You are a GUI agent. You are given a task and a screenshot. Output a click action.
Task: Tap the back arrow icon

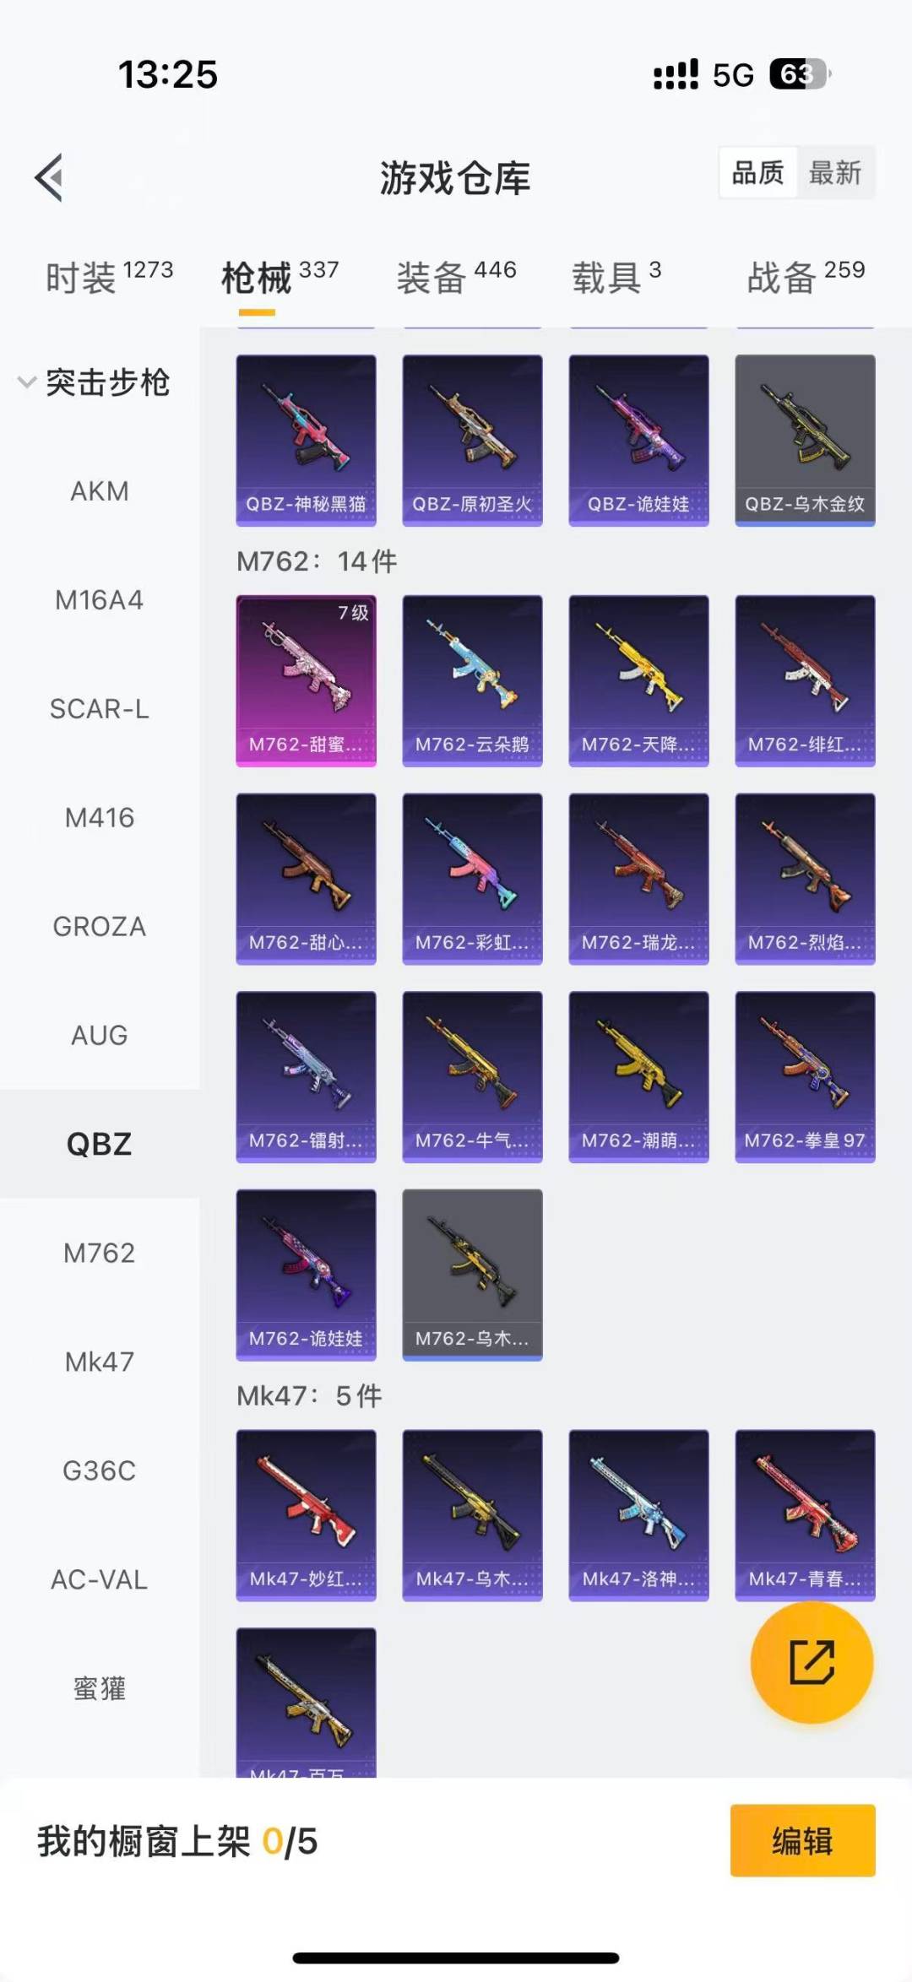click(49, 177)
